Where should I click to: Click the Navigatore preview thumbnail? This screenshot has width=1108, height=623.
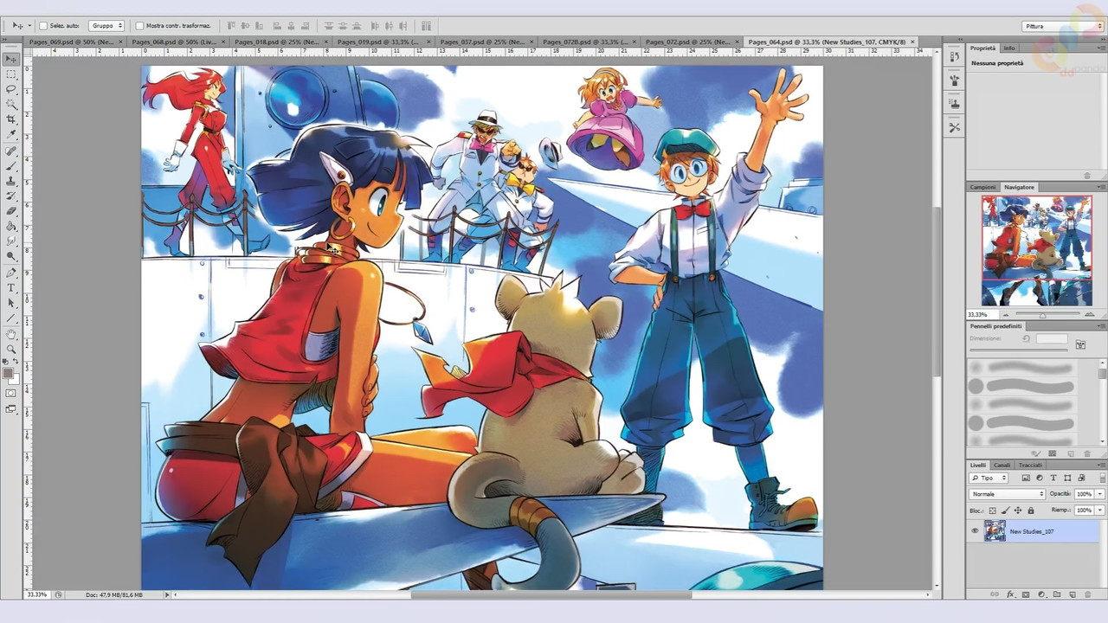(x=1036, y=251)
